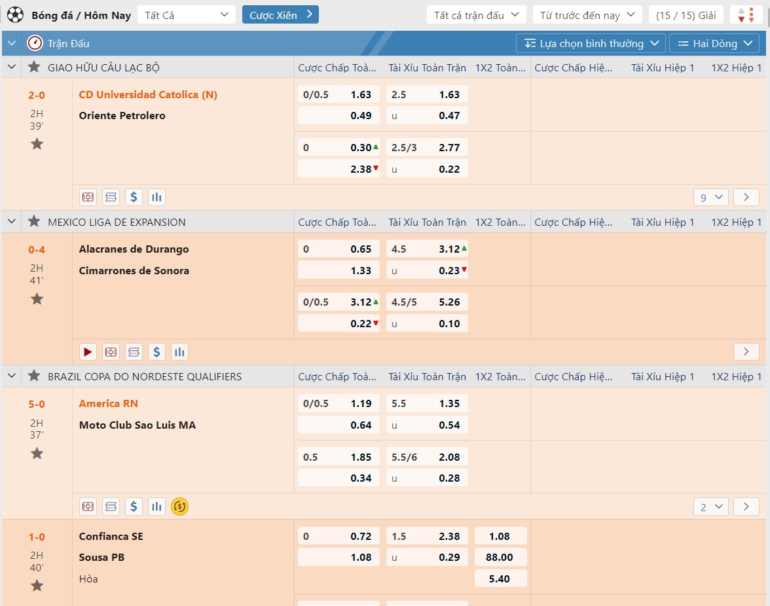
Task: Open statistics chart icon for America RN match
Action: pyautogui.click(x=156, y=507)
